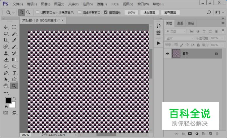Switch to the 通道 tab
The image size is (227, 138).
(180, 23)
